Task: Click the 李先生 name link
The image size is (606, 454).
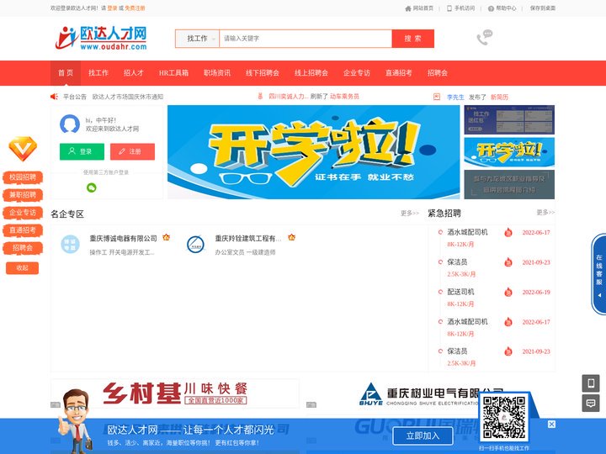Action: point(455,98)
